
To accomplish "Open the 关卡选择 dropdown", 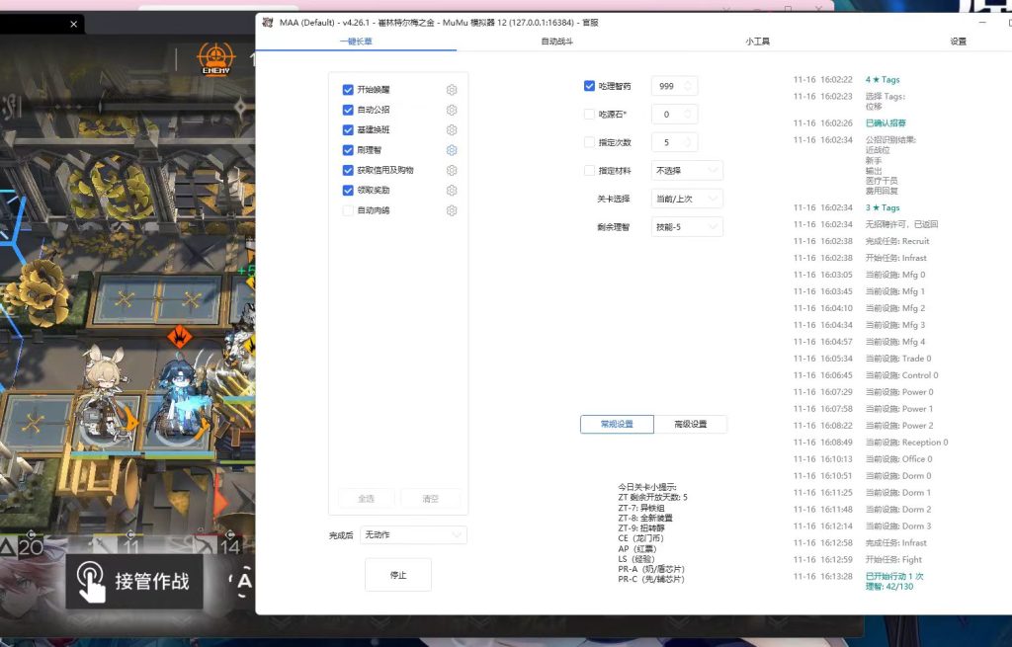I will tap(687, 199).
